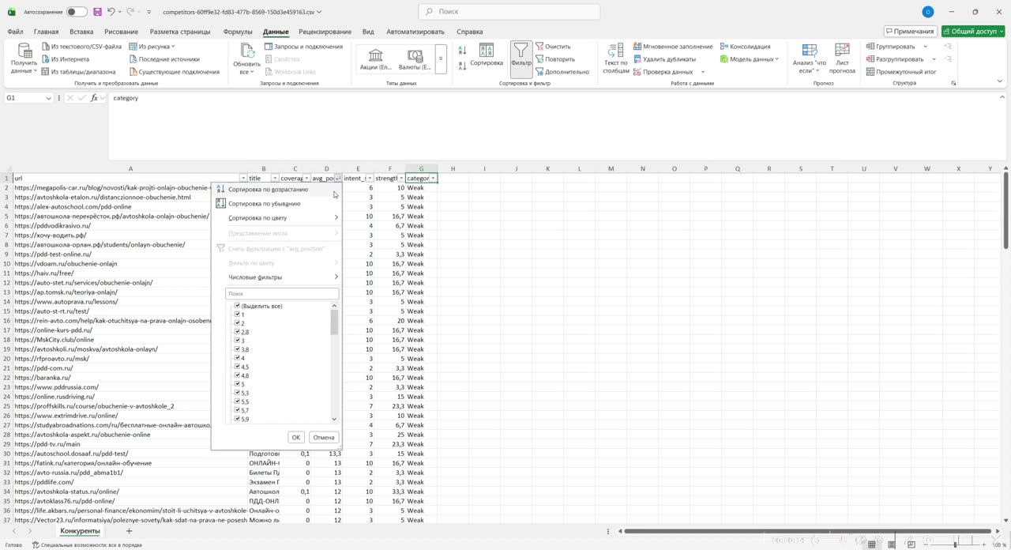The width and height of the screenshot is (1011, 550).
Task: Open the filter dropdown for 'category' column
Action: point(433,179)
